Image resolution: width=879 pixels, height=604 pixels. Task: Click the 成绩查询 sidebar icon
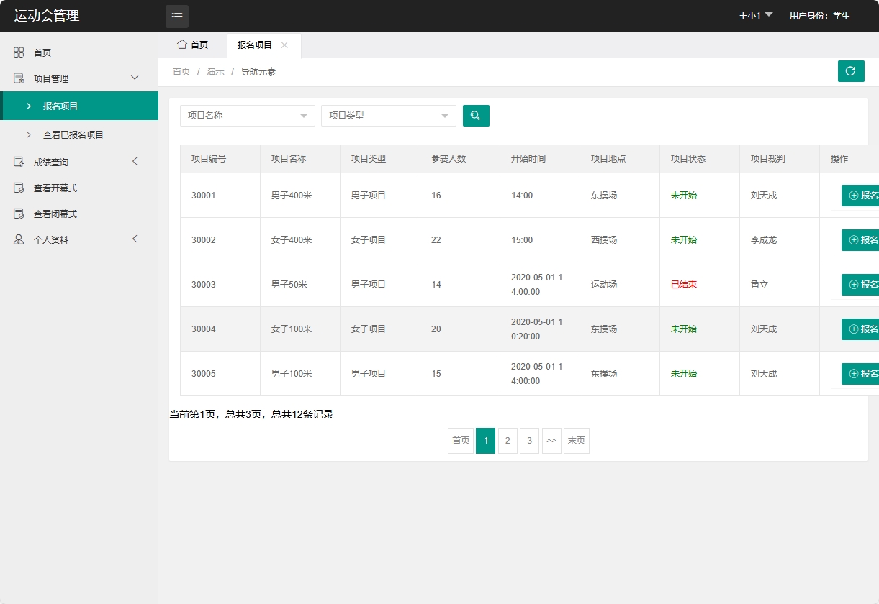pos(17,161)
